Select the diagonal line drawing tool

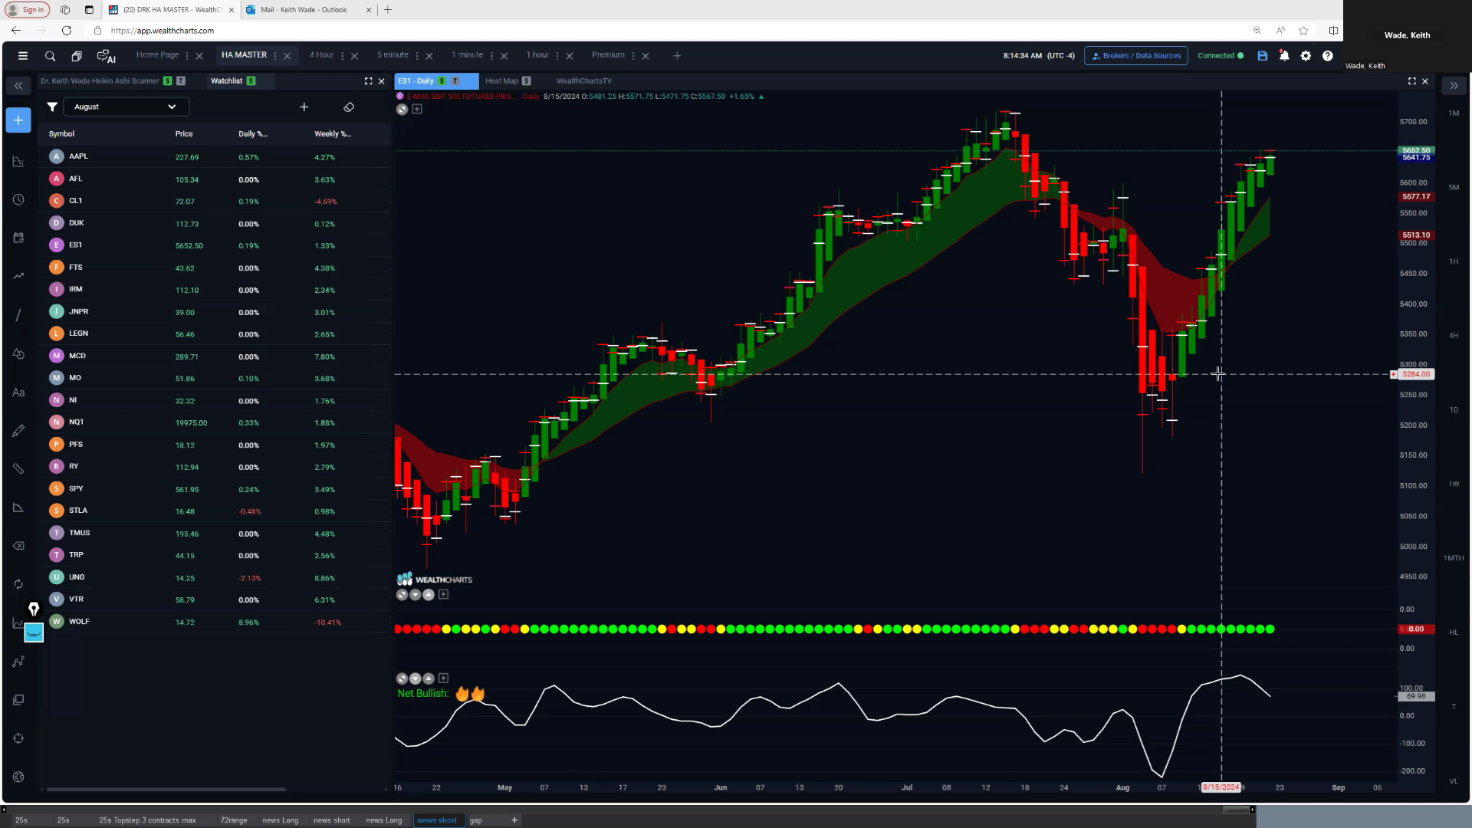click(x=18, y=315)
